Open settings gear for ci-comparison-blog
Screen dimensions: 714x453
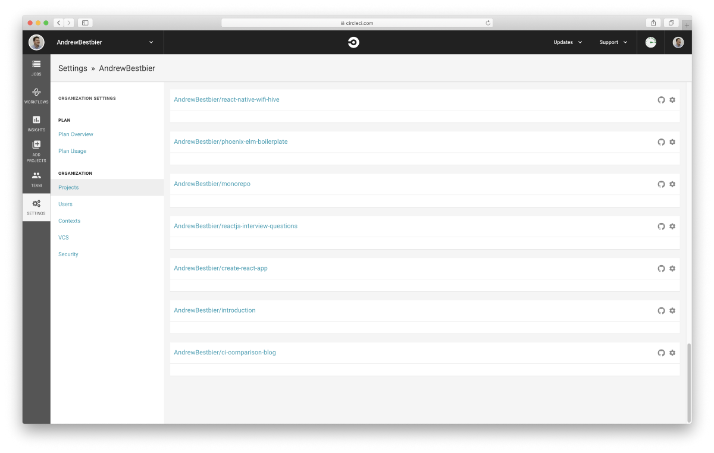pos(672,353)
